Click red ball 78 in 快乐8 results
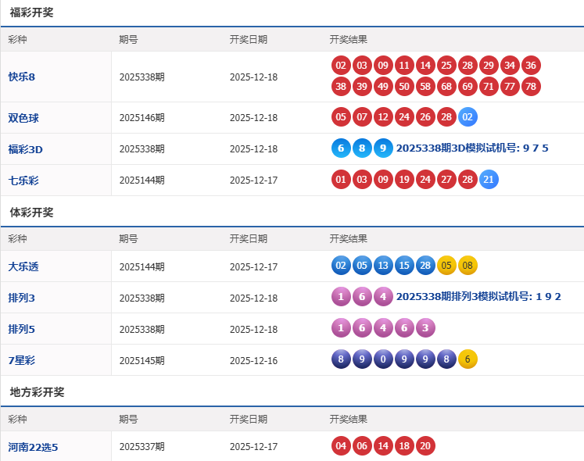This screenshot has height=461, width=584. [x=531, y=86]
